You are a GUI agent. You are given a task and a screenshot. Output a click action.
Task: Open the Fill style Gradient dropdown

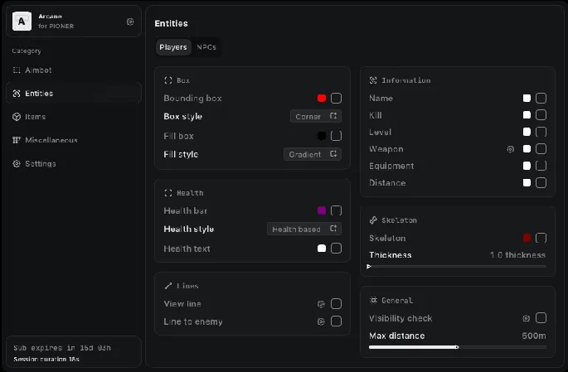point(313,154)
